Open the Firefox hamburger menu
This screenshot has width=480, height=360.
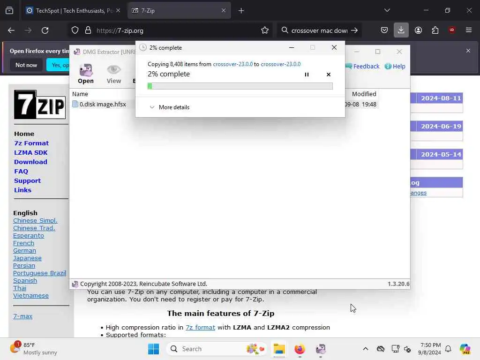469,30
